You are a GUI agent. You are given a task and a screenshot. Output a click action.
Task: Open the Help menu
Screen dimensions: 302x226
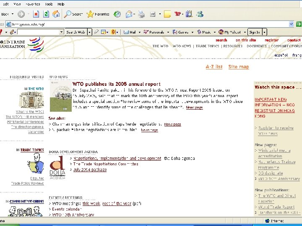[x=61, y=4]
